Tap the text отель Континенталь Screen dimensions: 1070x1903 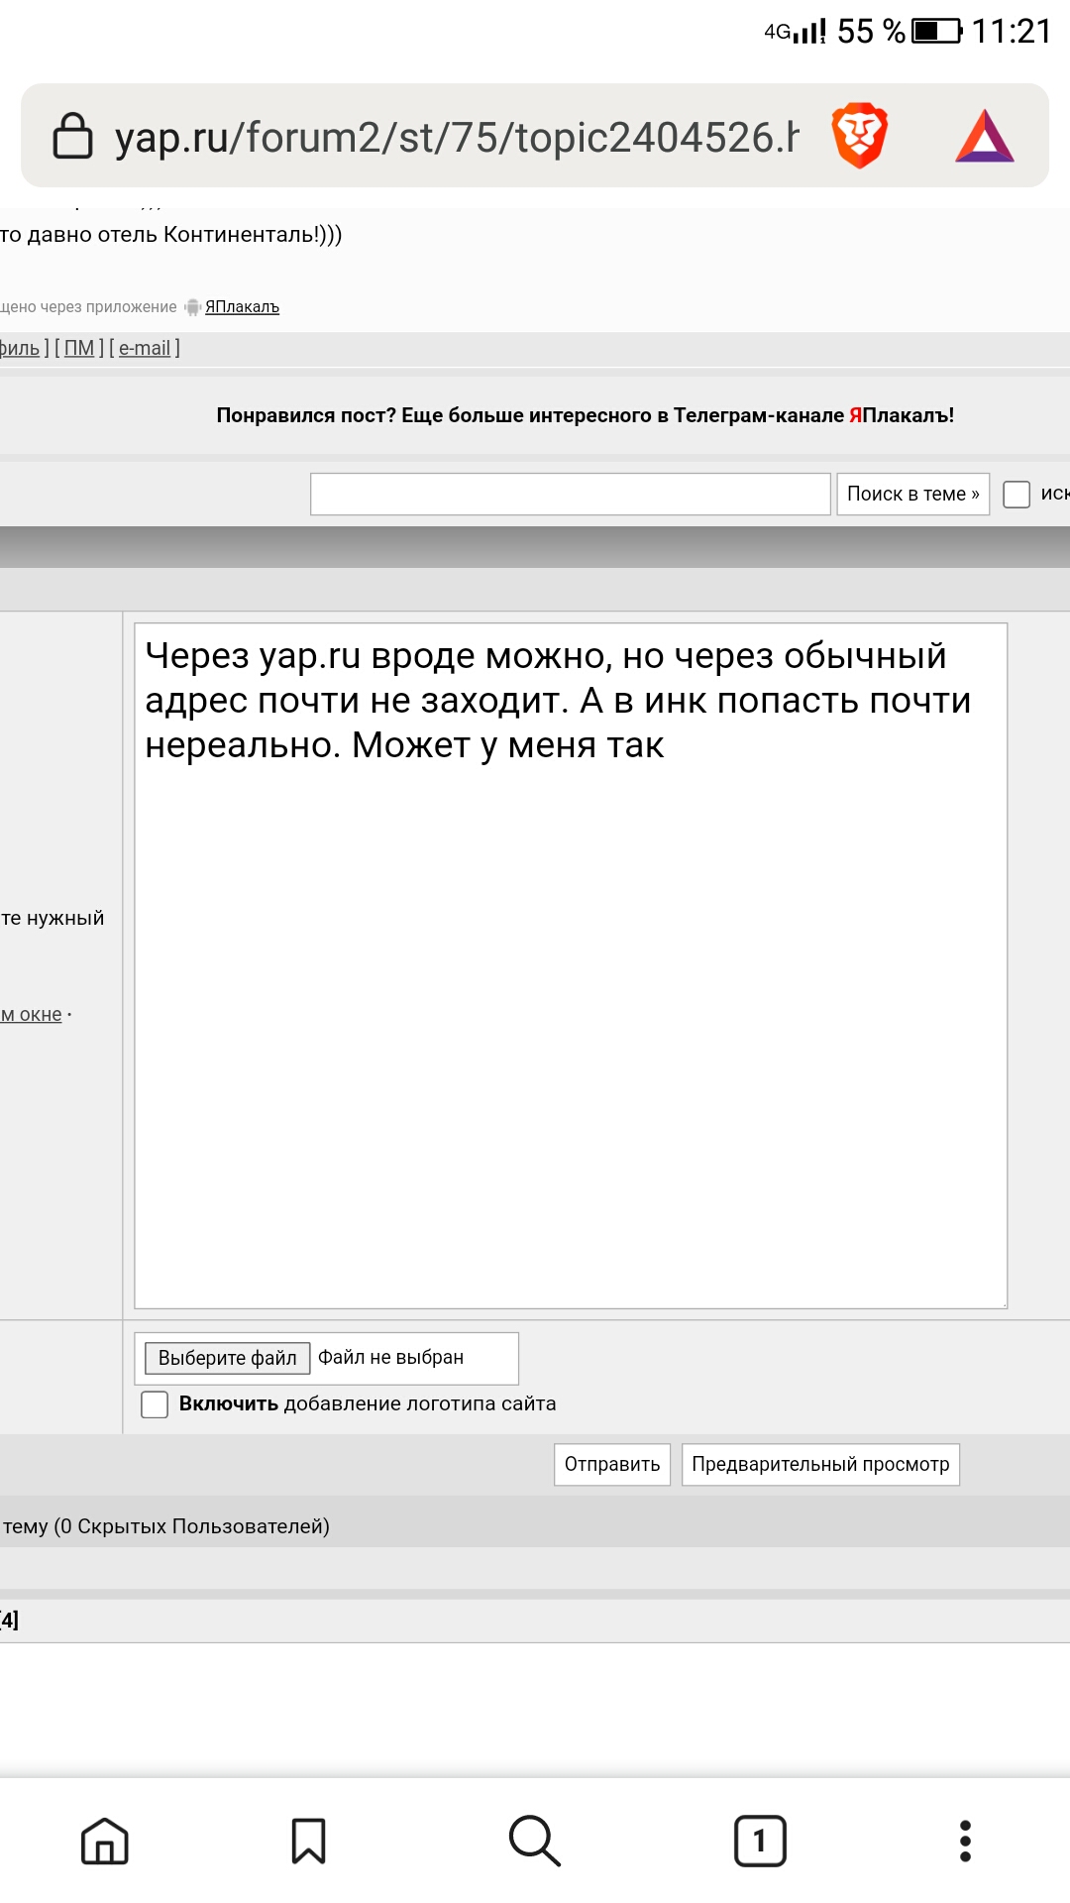207,235
